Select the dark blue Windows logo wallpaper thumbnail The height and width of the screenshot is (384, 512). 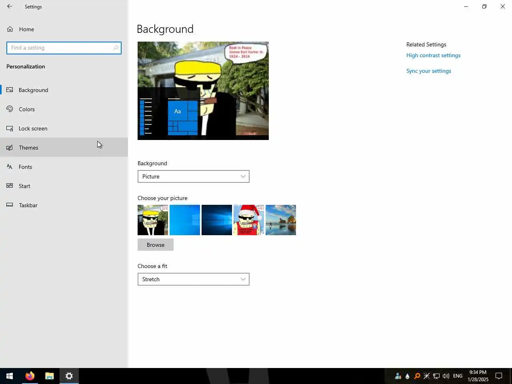(x=217, y=220)
